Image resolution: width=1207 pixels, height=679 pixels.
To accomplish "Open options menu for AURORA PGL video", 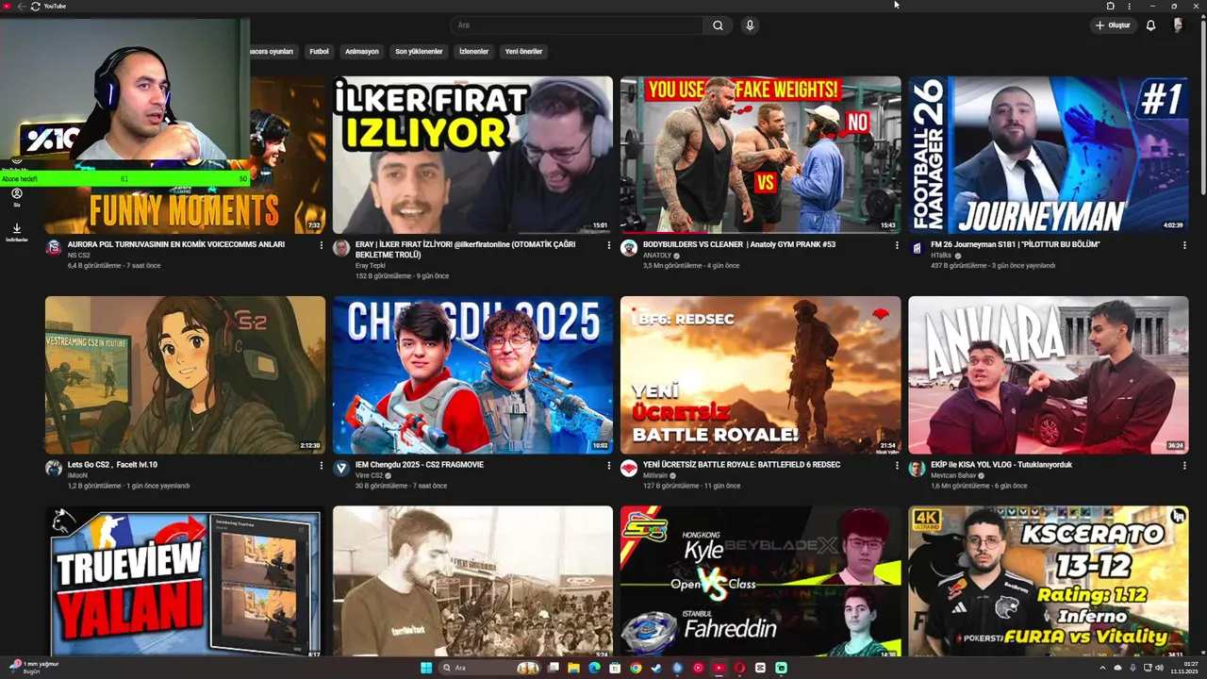I will (x=321, y=245).
